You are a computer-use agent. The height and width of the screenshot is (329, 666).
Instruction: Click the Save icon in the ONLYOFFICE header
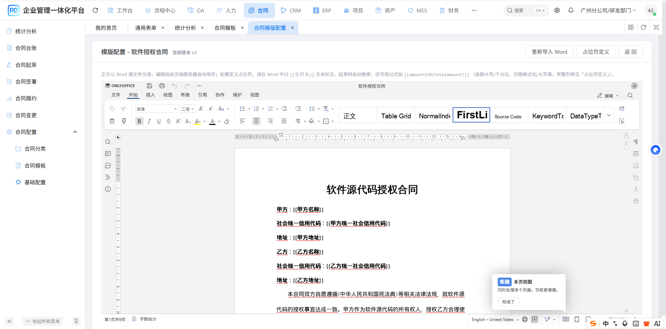pyautogui.click(x=150, y=86)
